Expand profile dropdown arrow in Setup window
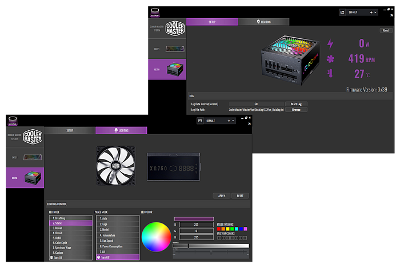This screenshot has height=272, width=400. tap(375, 13)
